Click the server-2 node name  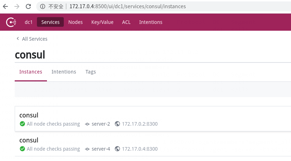click(x=101, y=124)
